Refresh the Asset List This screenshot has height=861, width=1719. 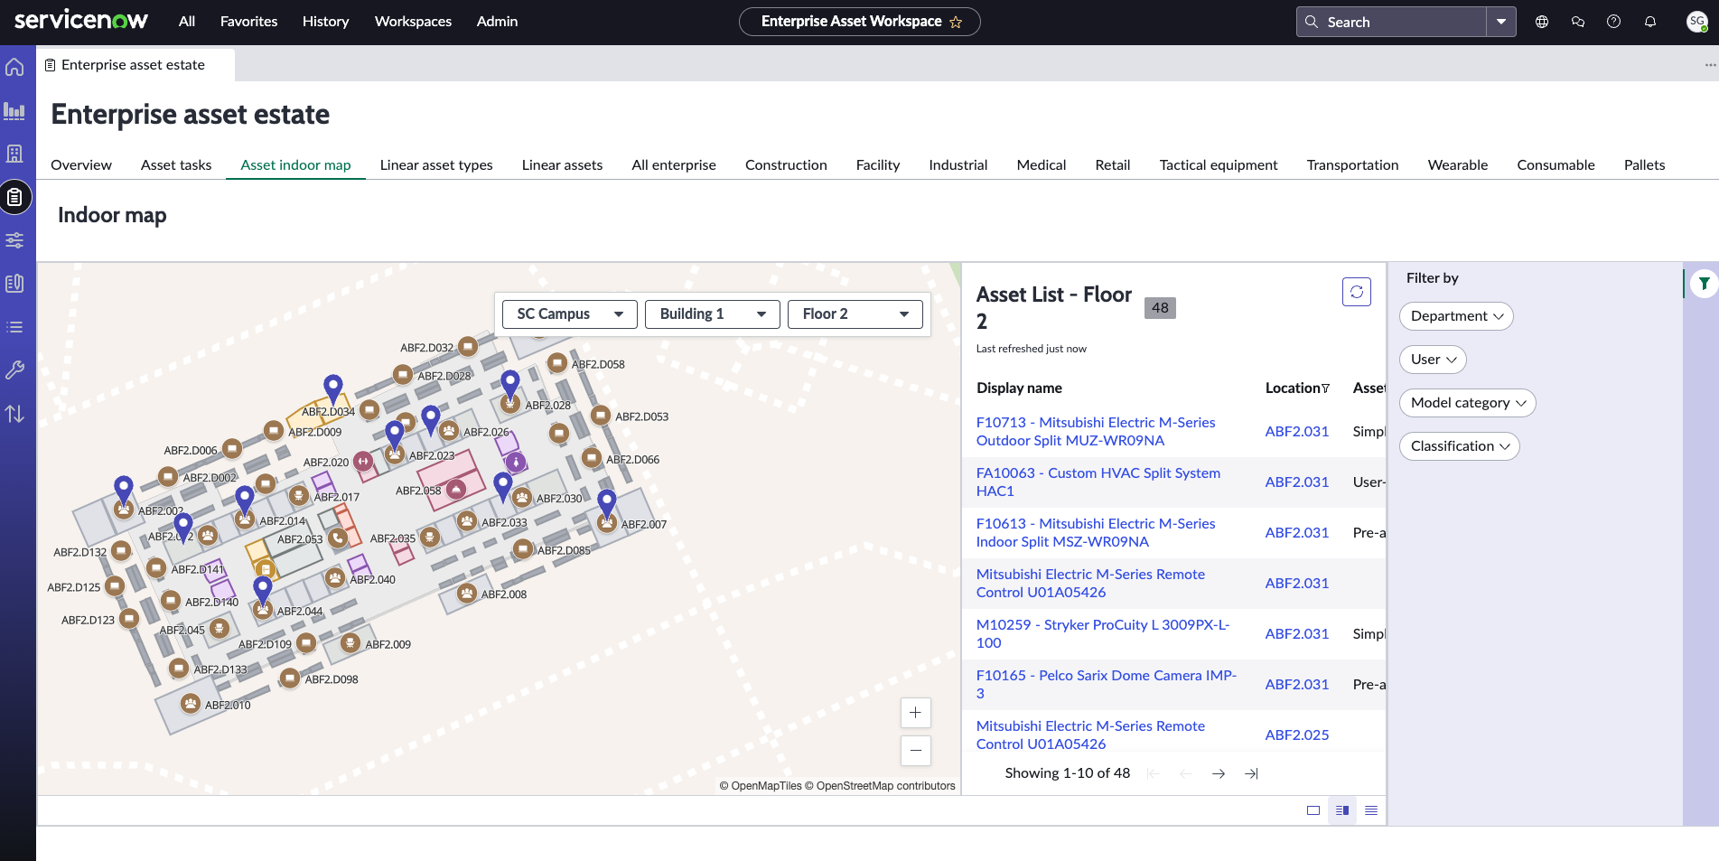[1357, 292]
